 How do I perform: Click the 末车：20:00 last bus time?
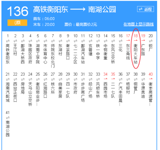tap(44, 25)
